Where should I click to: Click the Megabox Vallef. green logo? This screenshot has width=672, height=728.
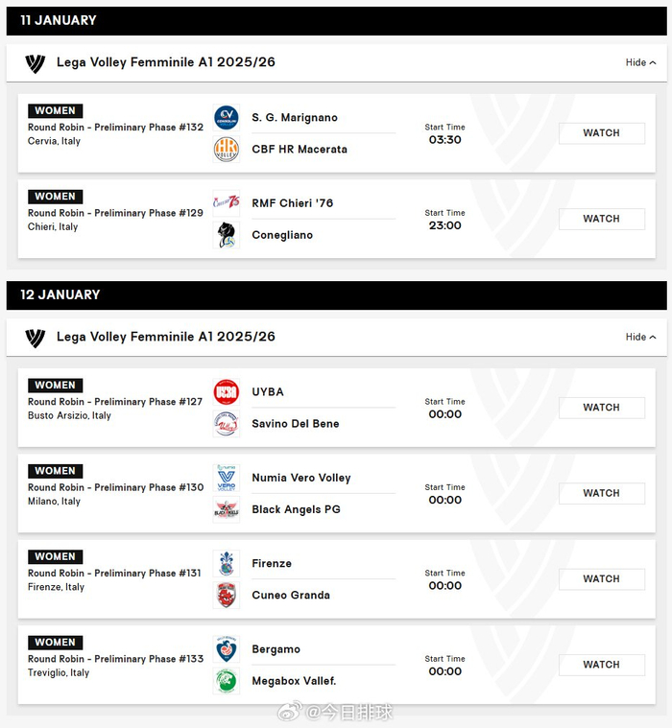coord(227,681)
